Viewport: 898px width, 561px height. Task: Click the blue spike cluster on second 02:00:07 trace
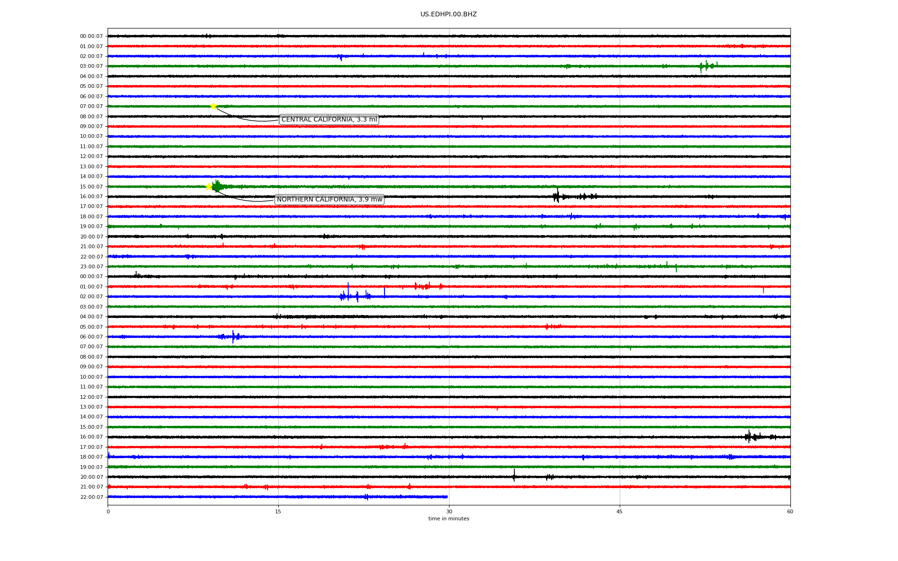point(348,296)
